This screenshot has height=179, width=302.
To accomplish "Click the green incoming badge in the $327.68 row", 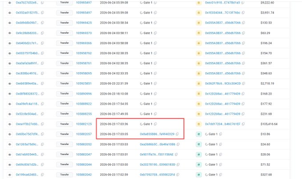I will pyautogui.click(x=198, y=175).
